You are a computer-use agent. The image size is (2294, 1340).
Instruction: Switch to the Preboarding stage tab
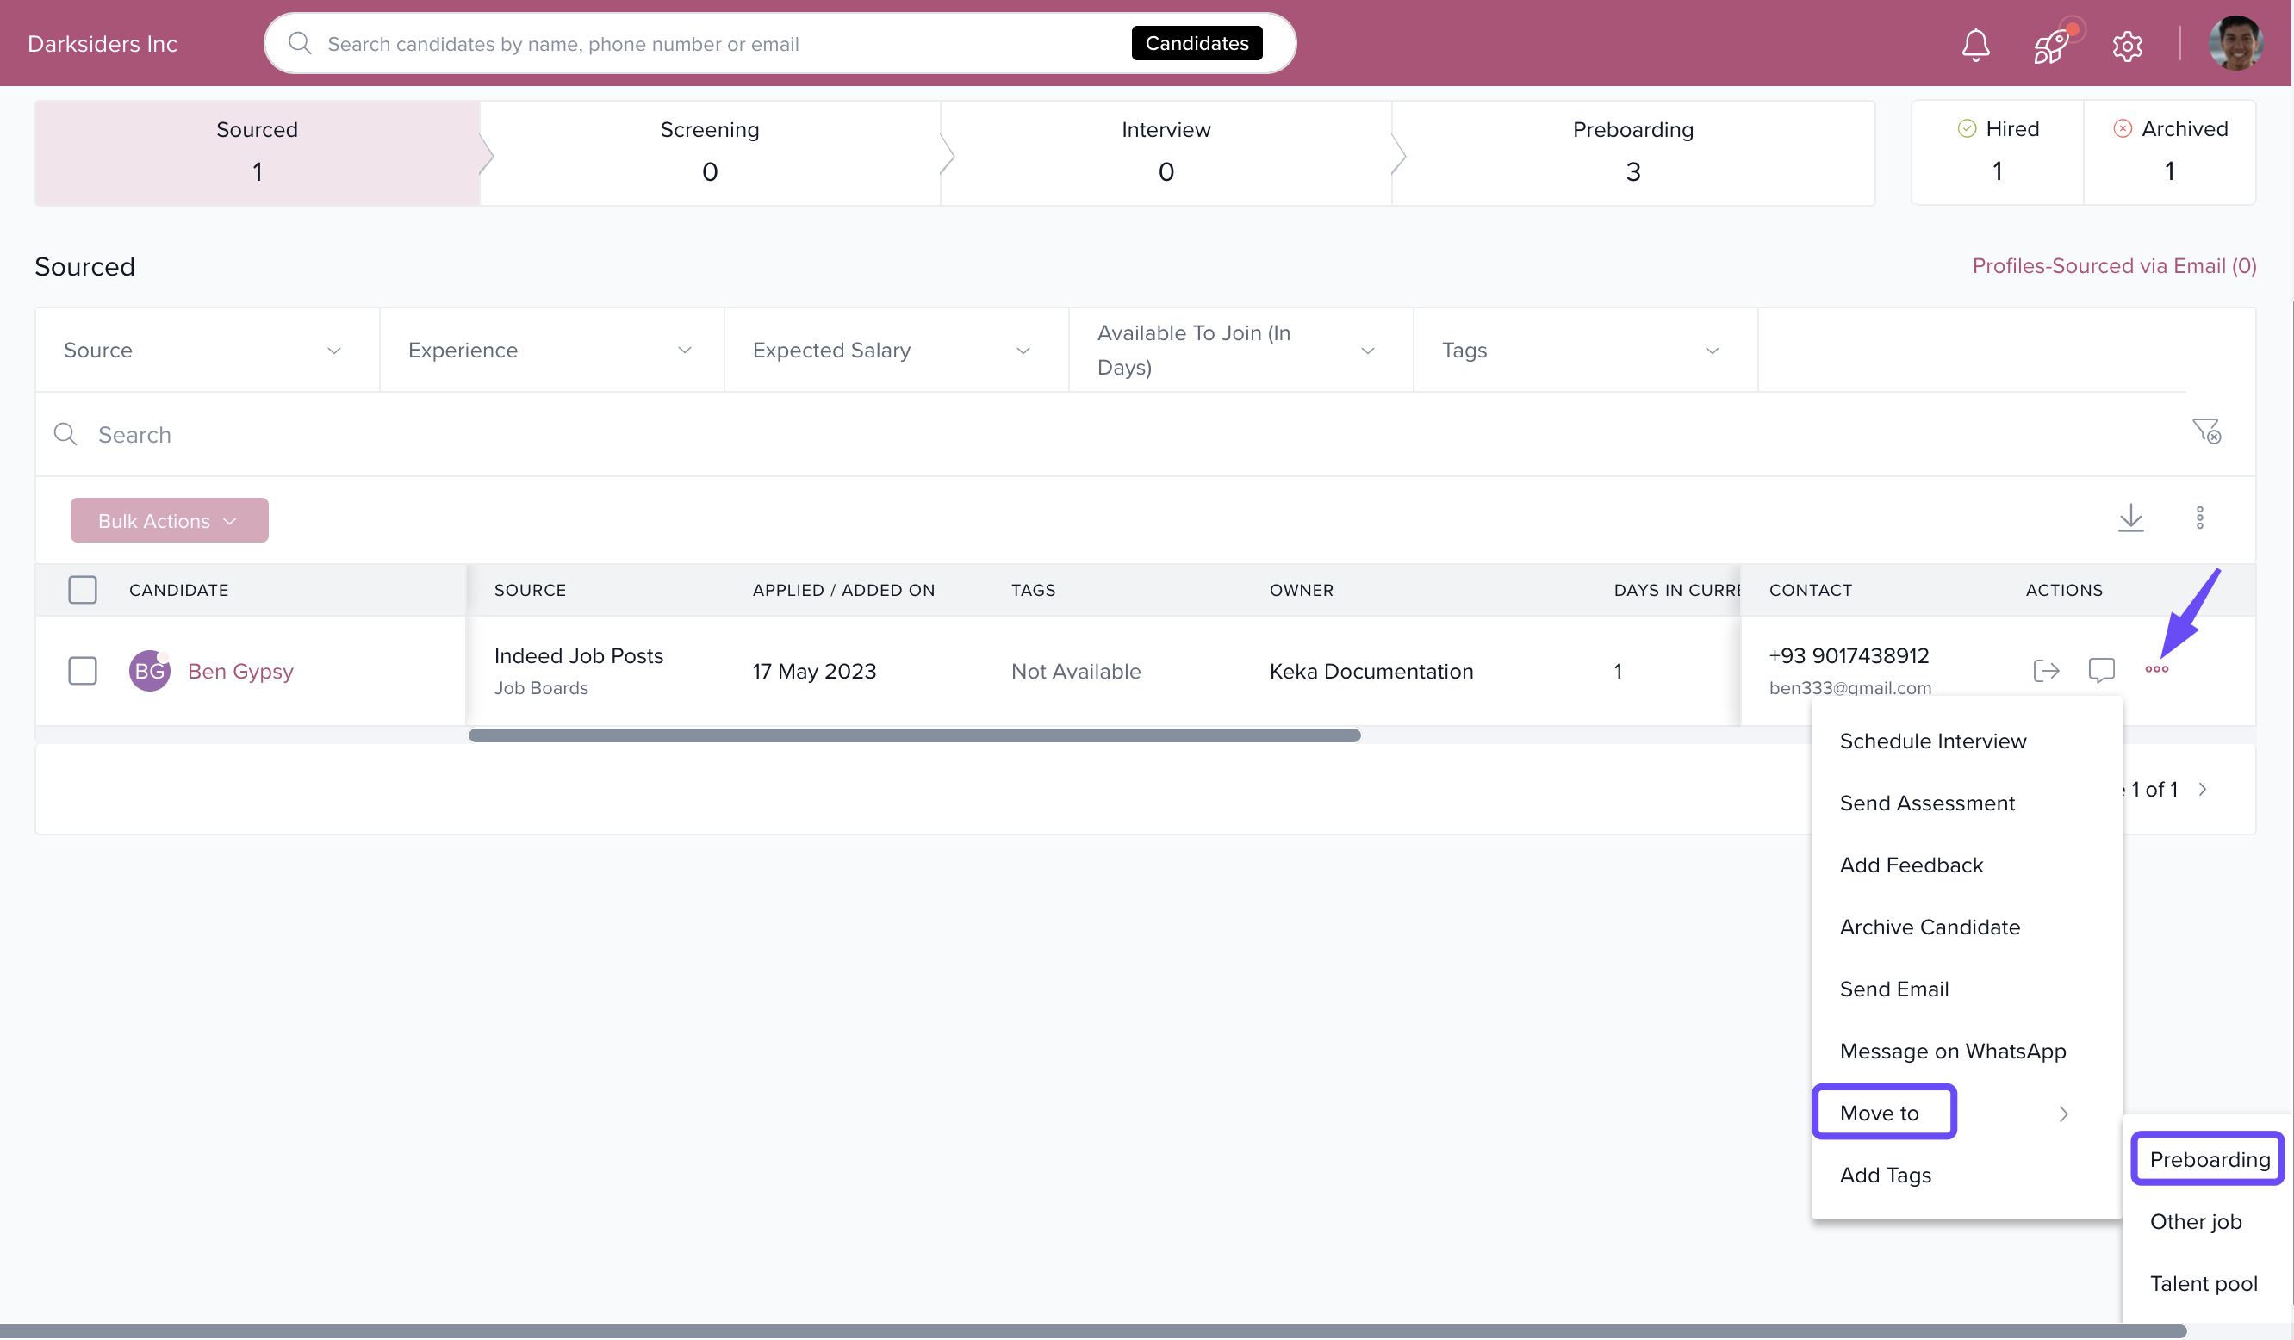(1632, 152)
